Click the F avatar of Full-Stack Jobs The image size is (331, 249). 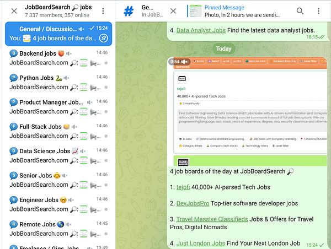pyautogui.click(x=13, y=127)
